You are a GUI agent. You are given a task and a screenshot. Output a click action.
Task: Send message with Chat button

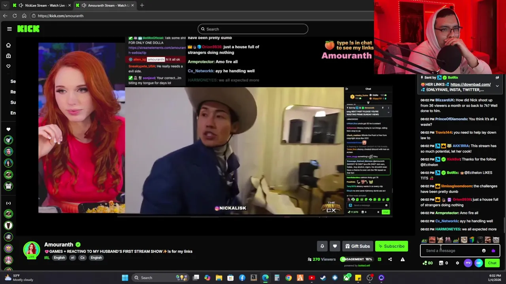[x=492, y=263]
